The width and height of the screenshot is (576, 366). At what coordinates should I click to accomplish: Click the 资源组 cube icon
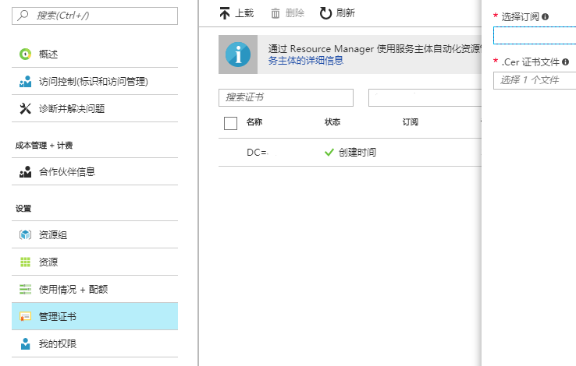coord(25,234)
